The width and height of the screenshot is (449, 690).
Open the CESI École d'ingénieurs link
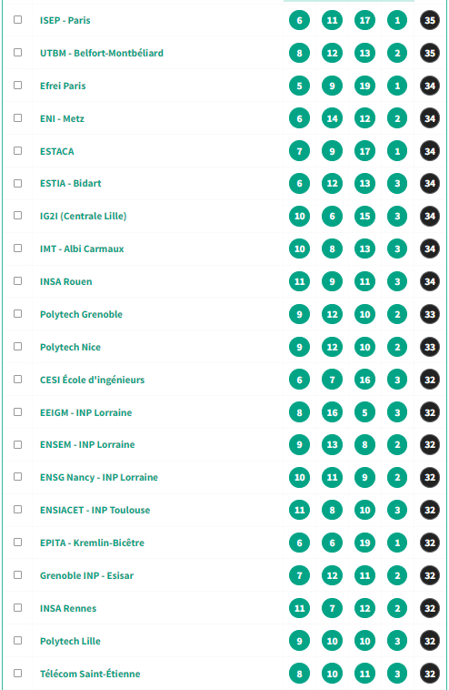pos(93,380)
